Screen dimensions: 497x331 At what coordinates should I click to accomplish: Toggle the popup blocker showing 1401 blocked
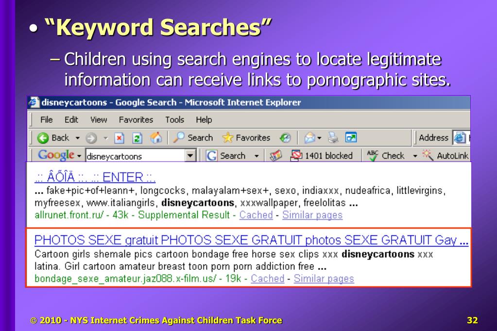pyautogui.click(x=322, y=155)
